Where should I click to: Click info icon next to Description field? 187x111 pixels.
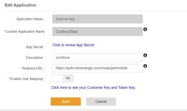[x=145, y=55]
